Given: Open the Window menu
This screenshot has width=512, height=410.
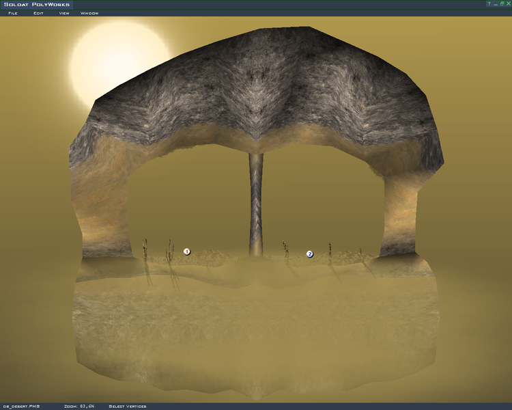Looking at the screenshot, I should pyautogui.click(x=89, y=13).
